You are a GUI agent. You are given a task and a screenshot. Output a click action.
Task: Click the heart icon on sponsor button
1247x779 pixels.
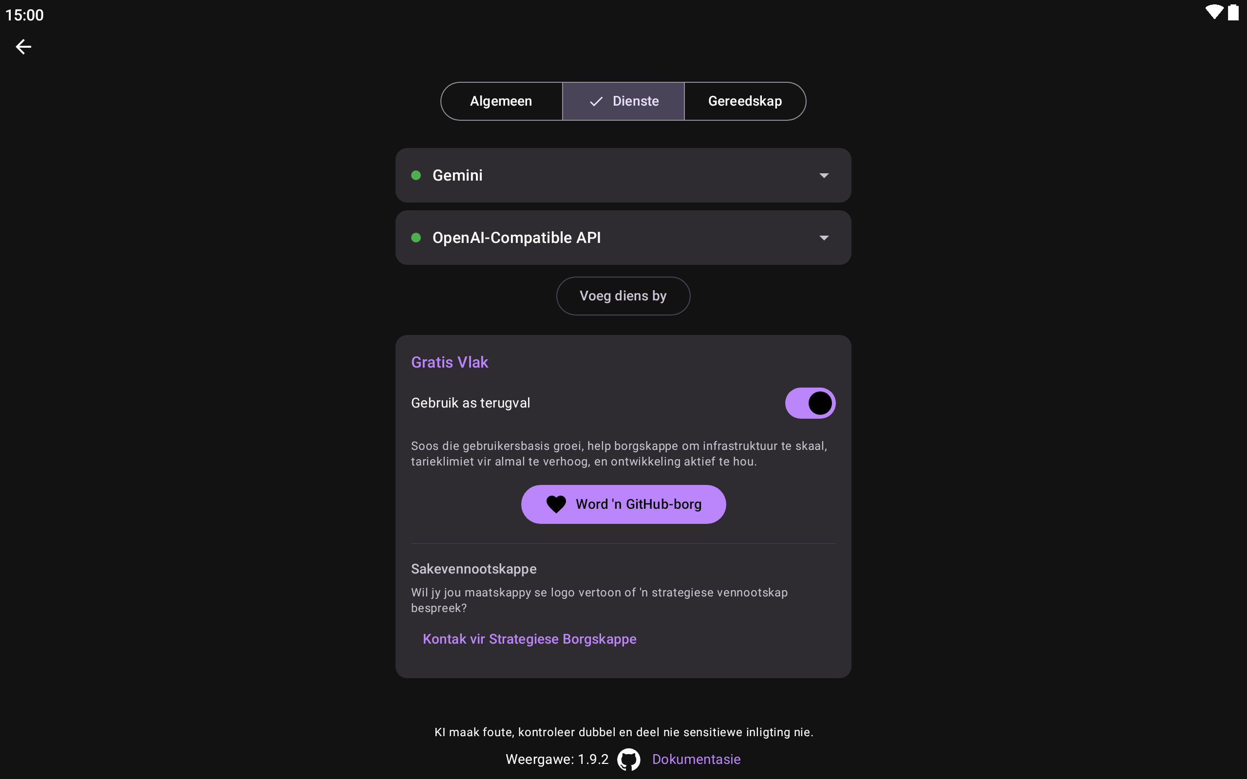[556, 504]
